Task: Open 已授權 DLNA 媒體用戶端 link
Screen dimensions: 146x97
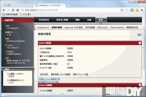Action: 49,79
